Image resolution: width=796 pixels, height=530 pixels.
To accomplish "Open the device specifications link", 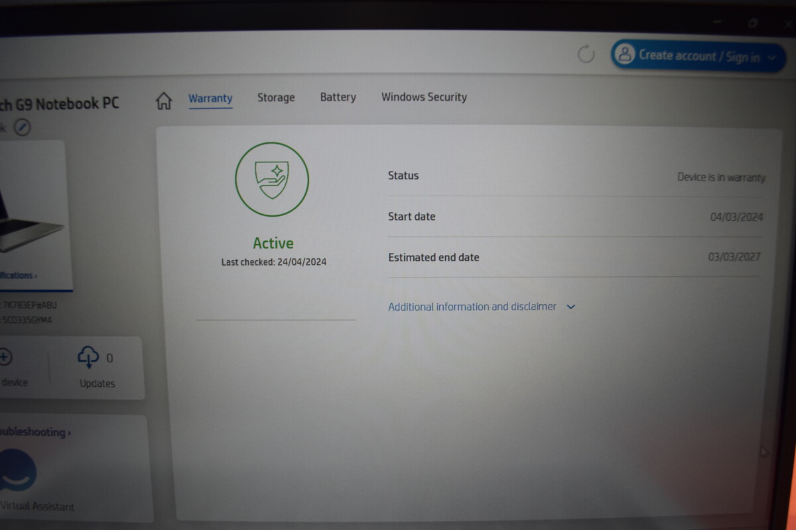I will click(19, 276).
